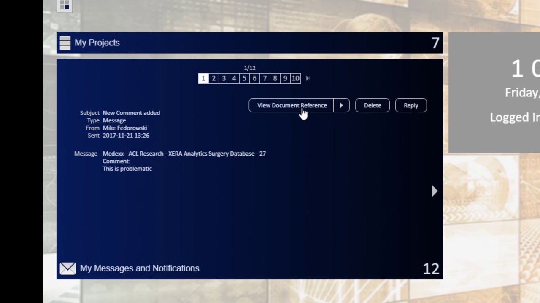Select message page 3

[224, 78]
